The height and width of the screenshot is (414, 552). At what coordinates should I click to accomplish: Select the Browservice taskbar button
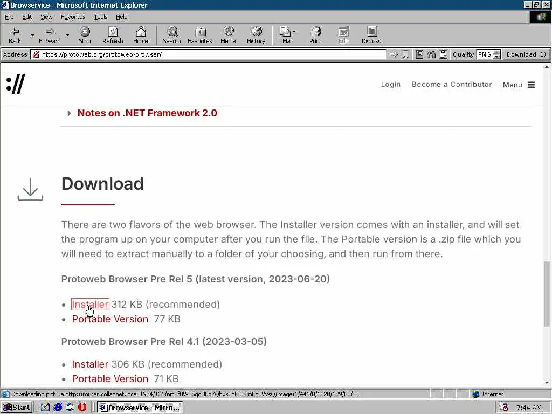pos(140,408)
